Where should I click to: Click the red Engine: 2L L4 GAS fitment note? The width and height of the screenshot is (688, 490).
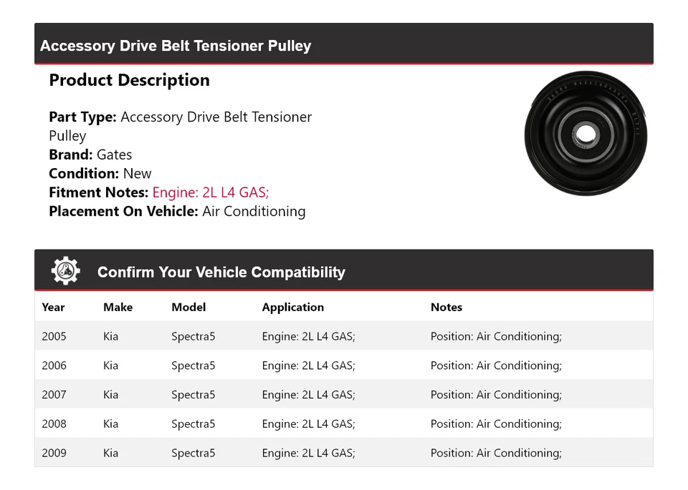tap(211, 192)
